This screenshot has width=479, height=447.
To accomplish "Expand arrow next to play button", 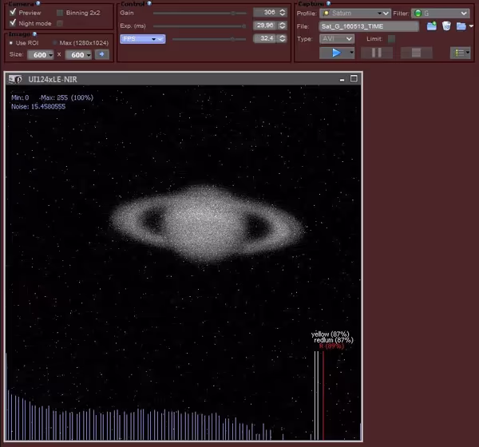I will 351,53.
